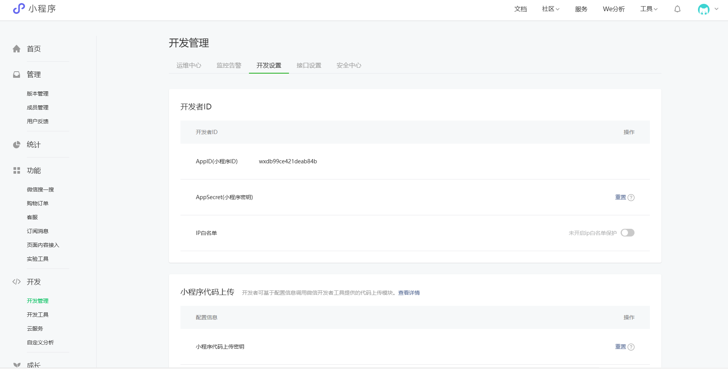Click the 统计 pie chart icon

point(17,145)
